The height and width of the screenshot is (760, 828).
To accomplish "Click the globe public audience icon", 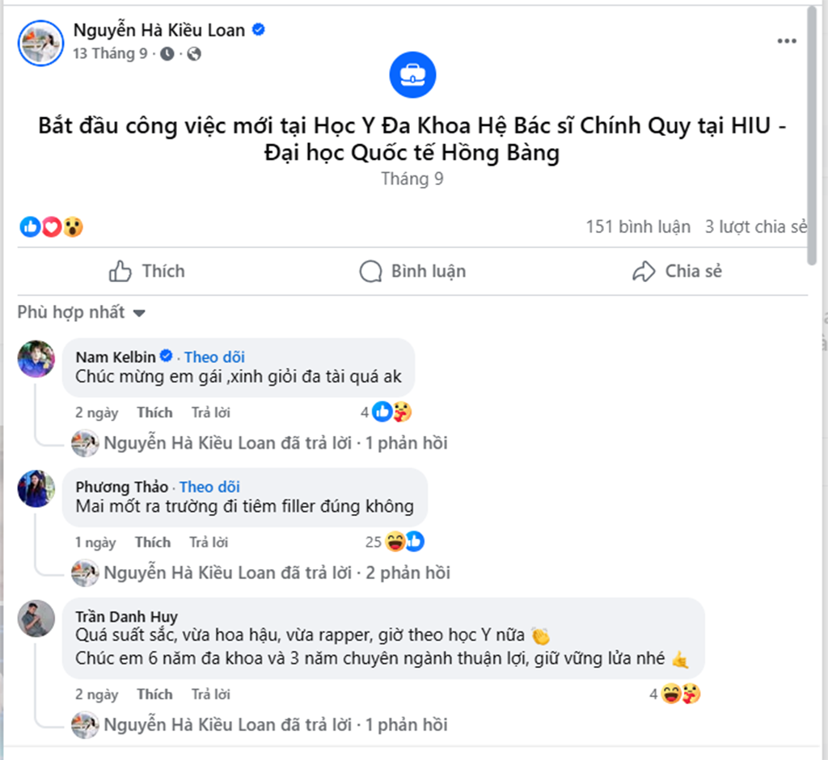I will [x=193, y=54].
